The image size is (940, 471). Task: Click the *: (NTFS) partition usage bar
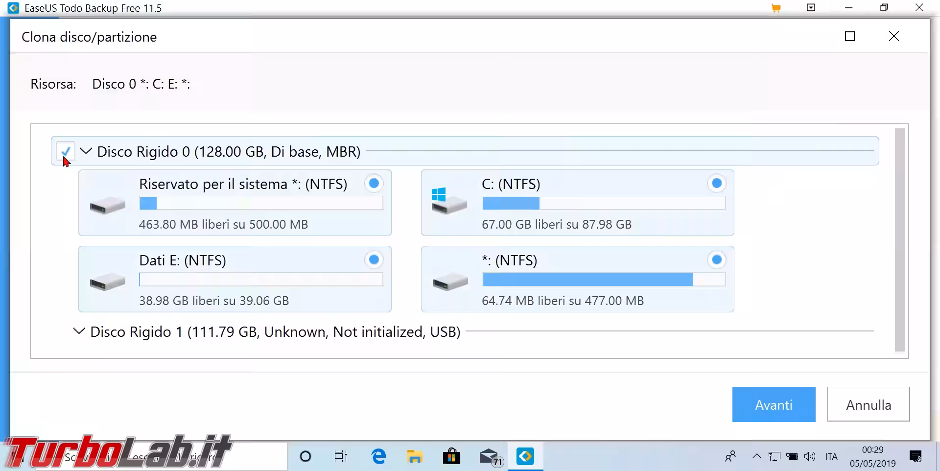click(603, 280)
